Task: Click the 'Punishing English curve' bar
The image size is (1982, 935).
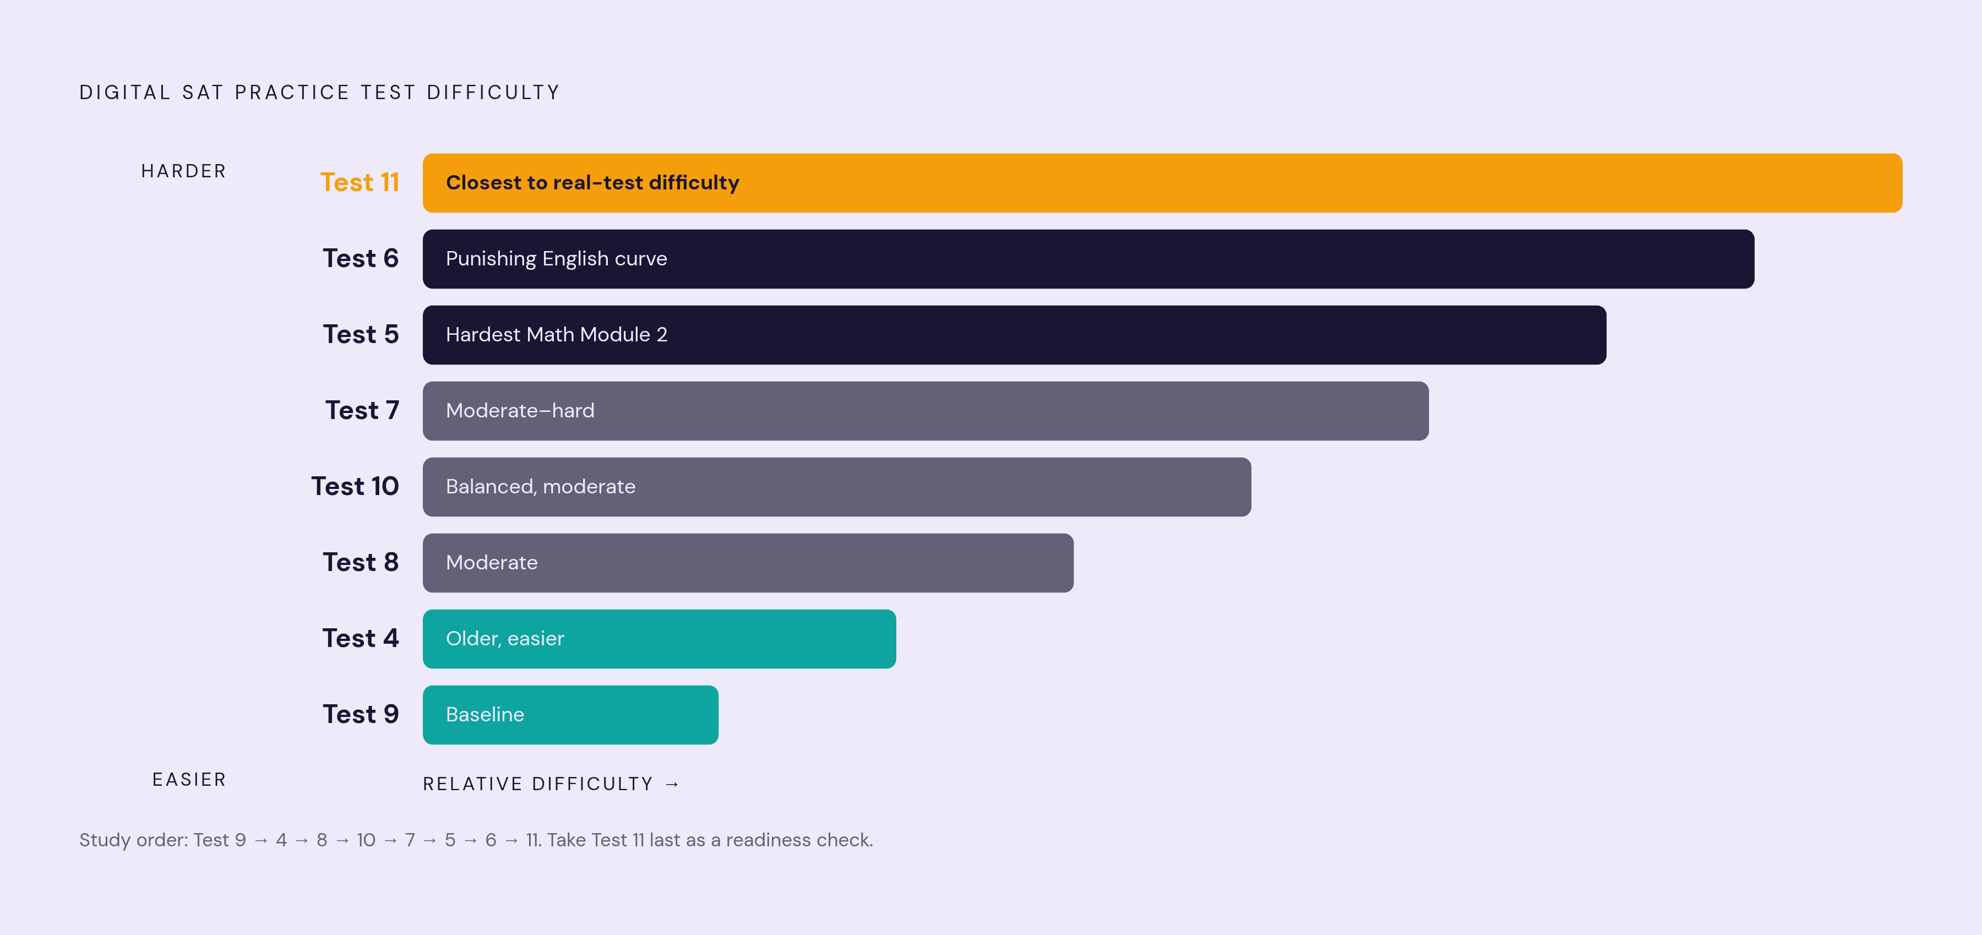Action: coord(1088,259)
